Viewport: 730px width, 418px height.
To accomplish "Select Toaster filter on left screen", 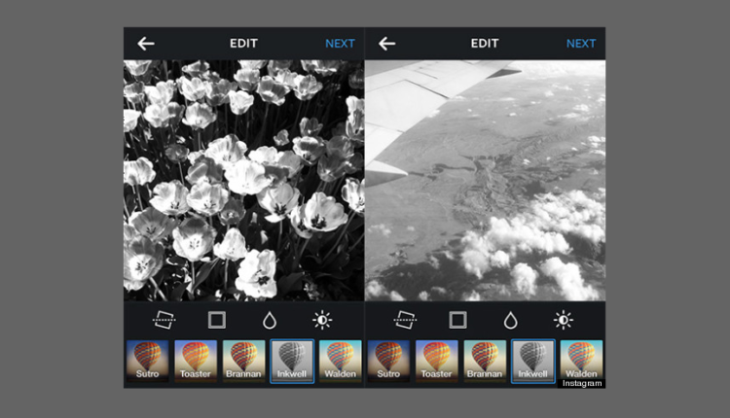I will tap(196, 362).
